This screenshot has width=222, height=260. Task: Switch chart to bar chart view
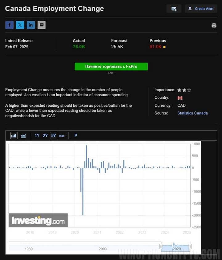tap(14, 135)
